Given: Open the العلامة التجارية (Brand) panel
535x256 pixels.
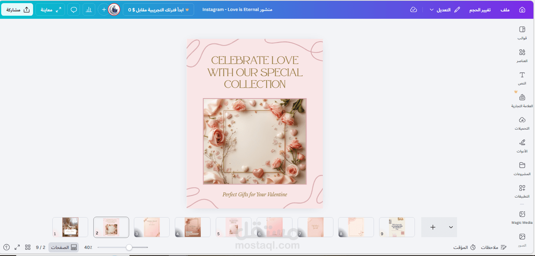Looking at the screenshot, I should click(522, 101).
